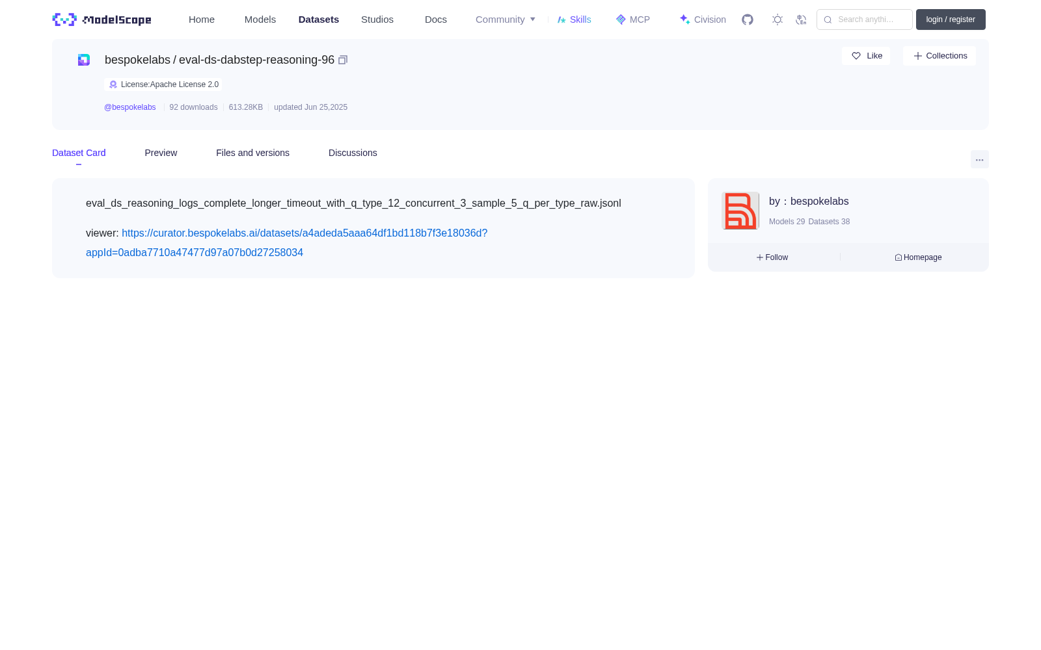Click License:Apache License 2.0 tag
Image resolution: width=1041 pixels, height=650 pixels.
[x=163, y=84]
